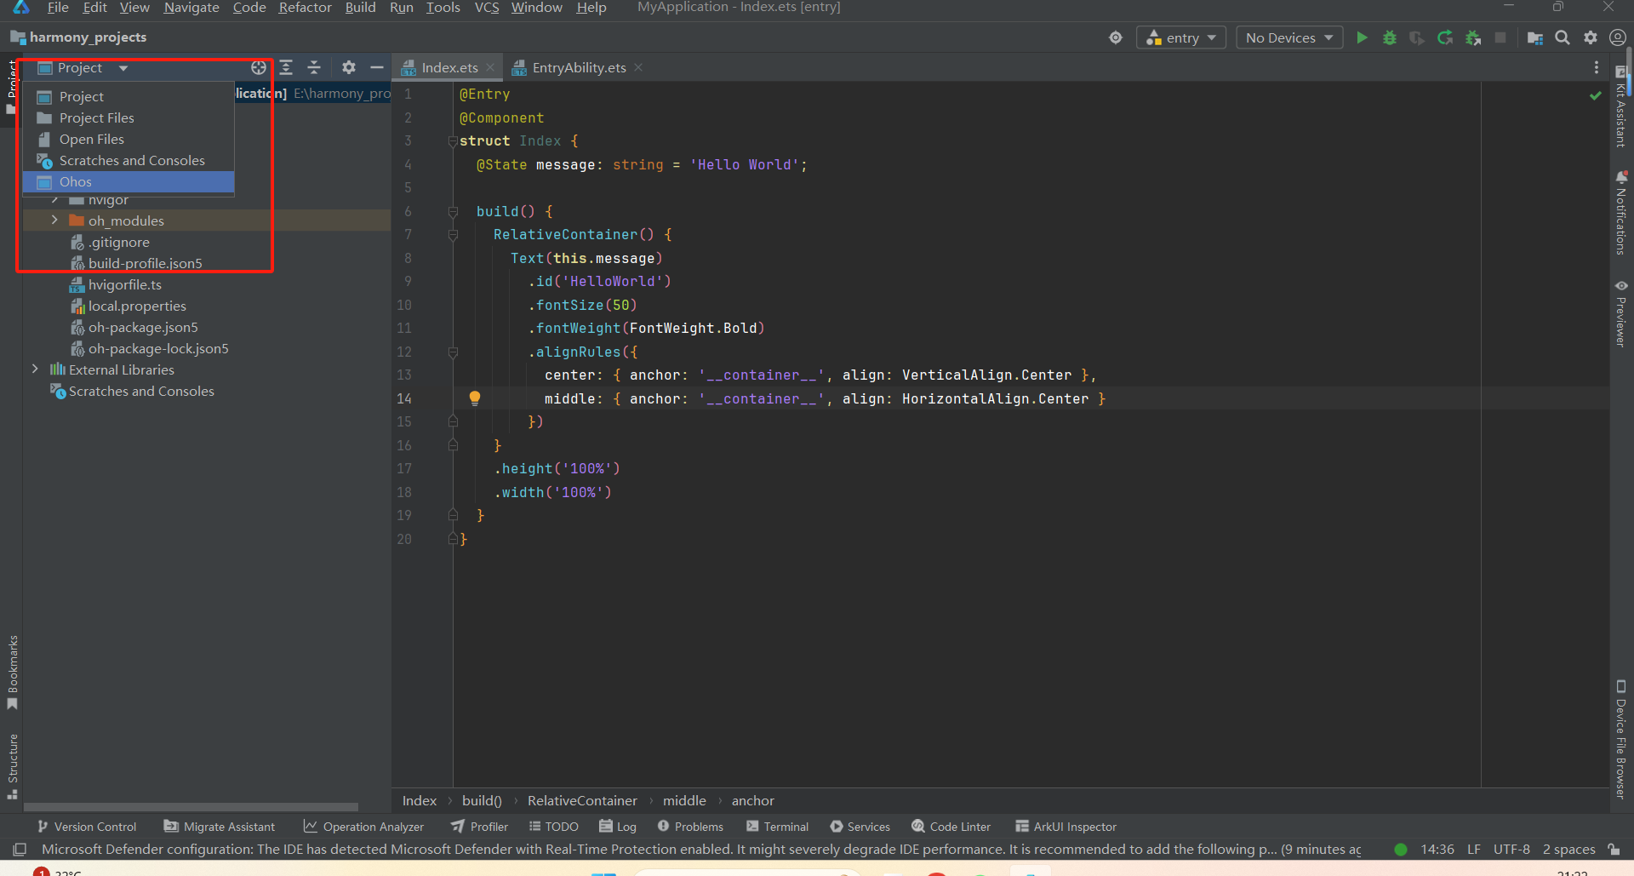This screenshot has width=1634, height=876.
Task: Open the Refactor menu
Action: (x=305, y=8)
